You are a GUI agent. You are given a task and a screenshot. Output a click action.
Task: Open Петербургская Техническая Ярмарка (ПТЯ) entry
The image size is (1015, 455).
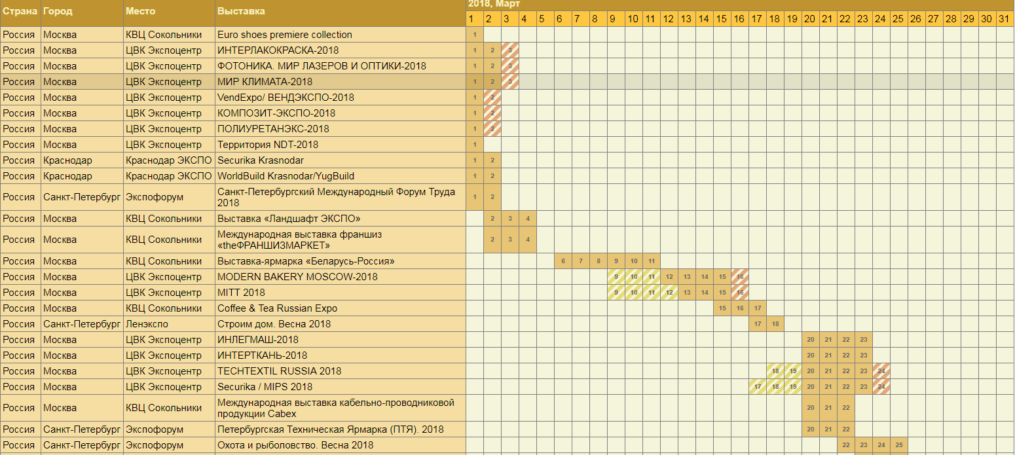[330, 429]
